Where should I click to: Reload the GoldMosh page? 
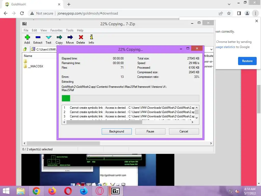22,13
